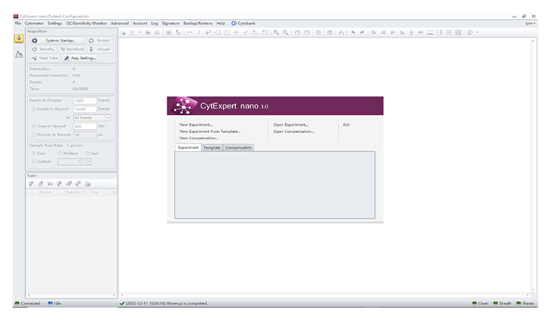
Task: Click the last icon in Tube panel toolbar
Action: point(87,183)
